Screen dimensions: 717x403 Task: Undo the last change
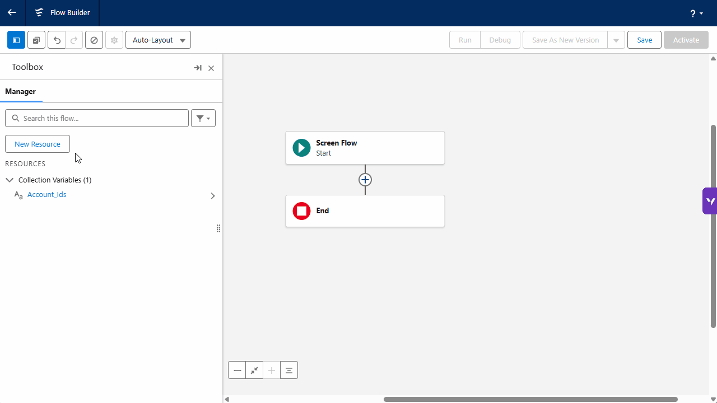(x=57, y=40)
